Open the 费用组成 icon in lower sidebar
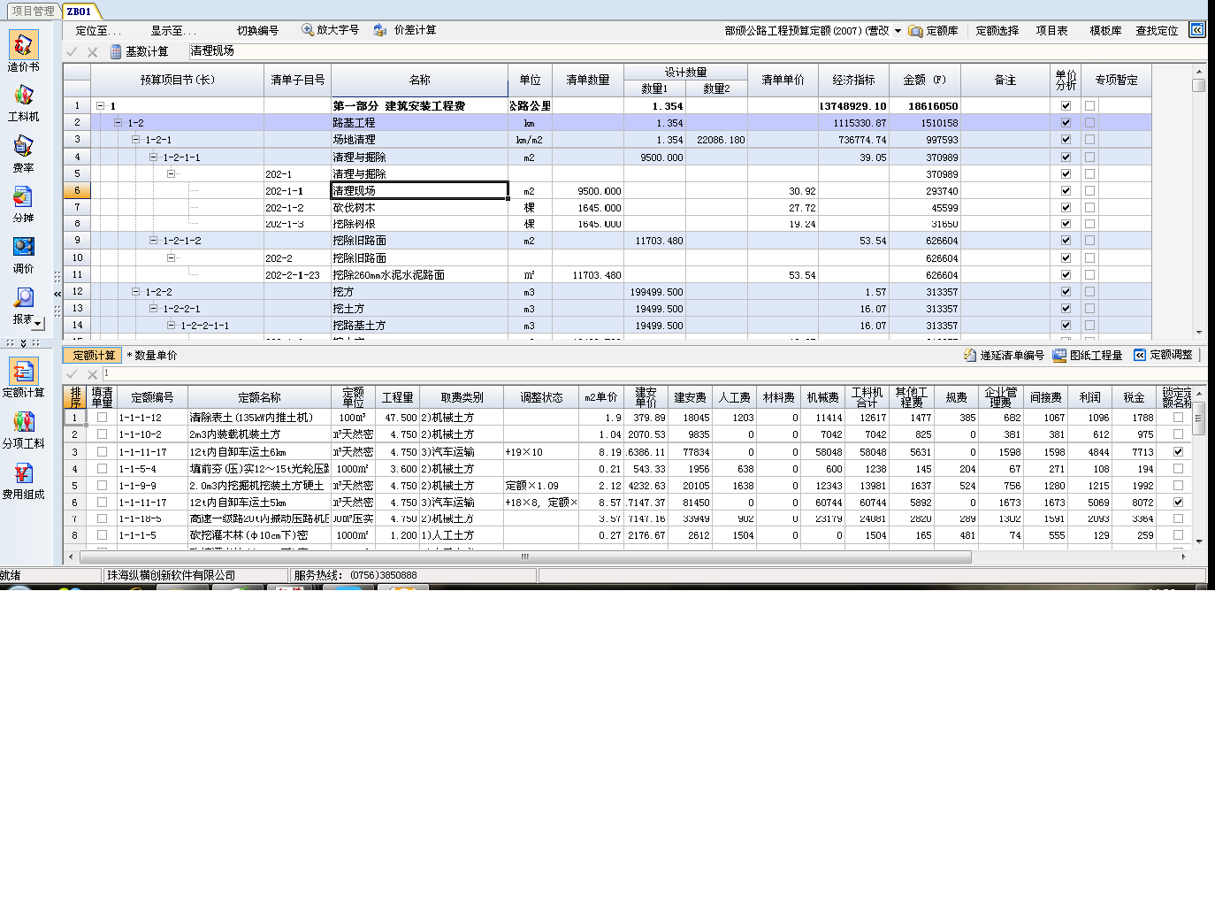1215x906 pixels. click(23, 474)
